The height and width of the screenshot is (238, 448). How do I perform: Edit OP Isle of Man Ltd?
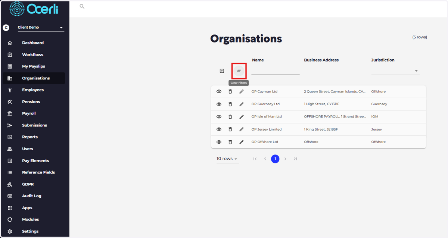(242, 117)
